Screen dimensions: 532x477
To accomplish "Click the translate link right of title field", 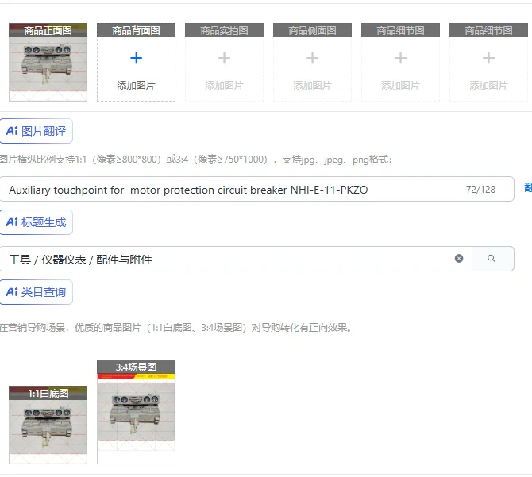I will pos(528,187).
